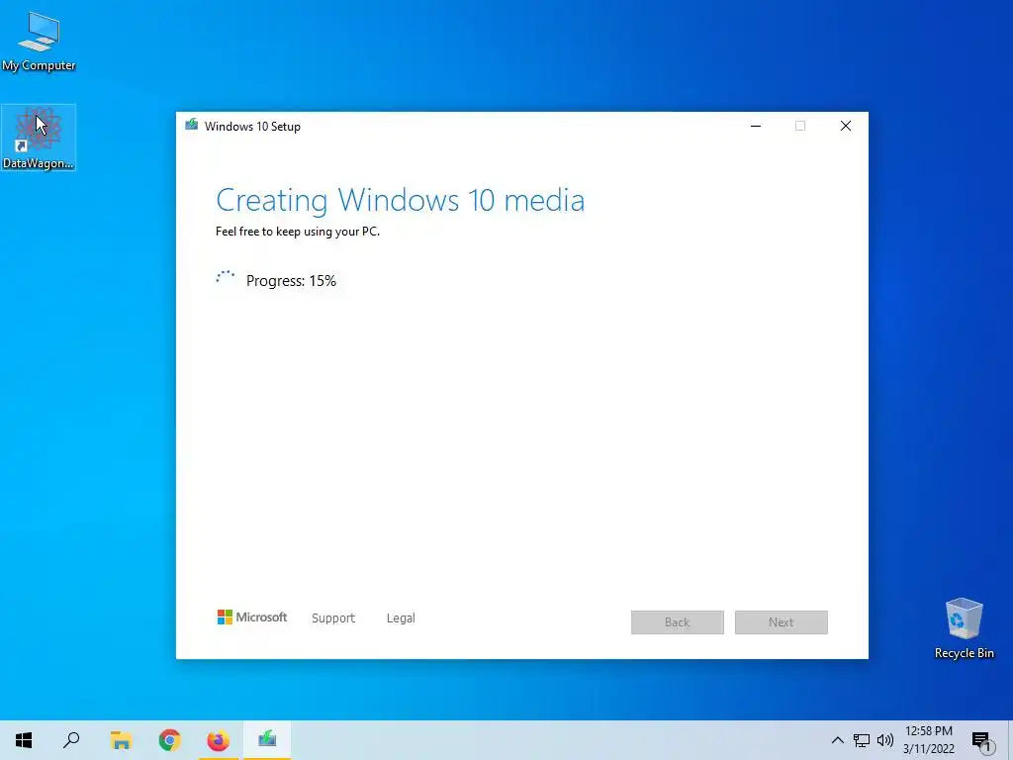Open volume control tray icon
The image size is (1013, 760).
(x=885, y=740)
